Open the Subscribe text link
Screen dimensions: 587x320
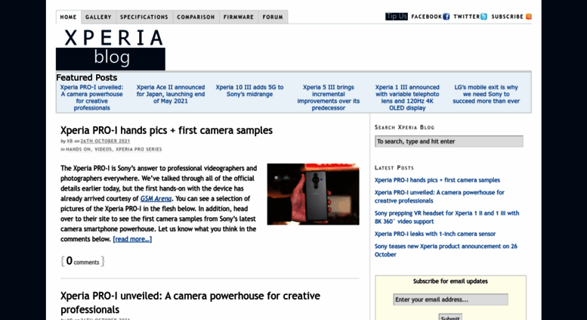508,17
